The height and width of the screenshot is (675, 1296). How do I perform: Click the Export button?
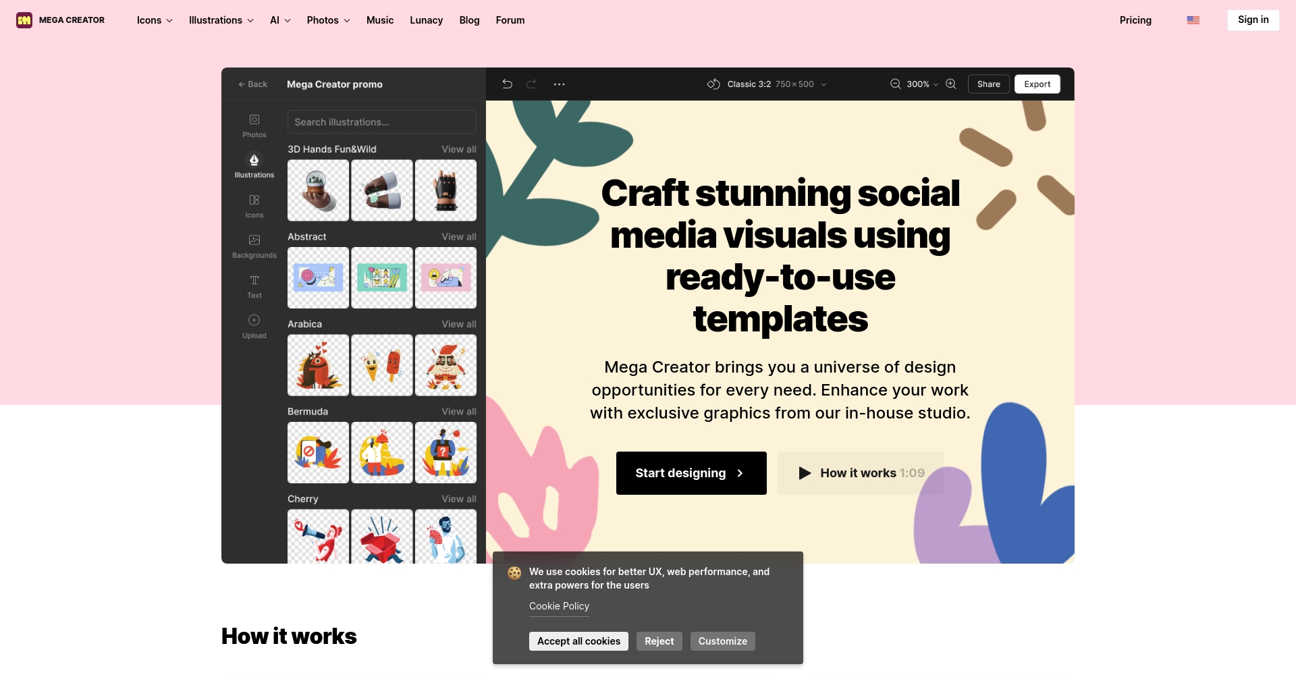[1037, 84]
